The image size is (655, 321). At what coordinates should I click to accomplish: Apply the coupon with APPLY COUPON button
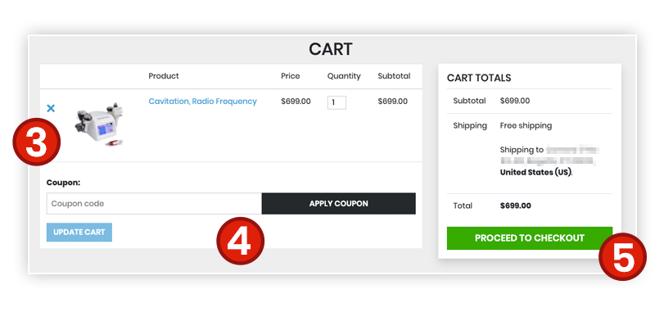point(339,204)
